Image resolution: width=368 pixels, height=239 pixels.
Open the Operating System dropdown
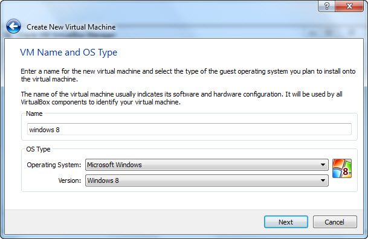pos(207,165)
